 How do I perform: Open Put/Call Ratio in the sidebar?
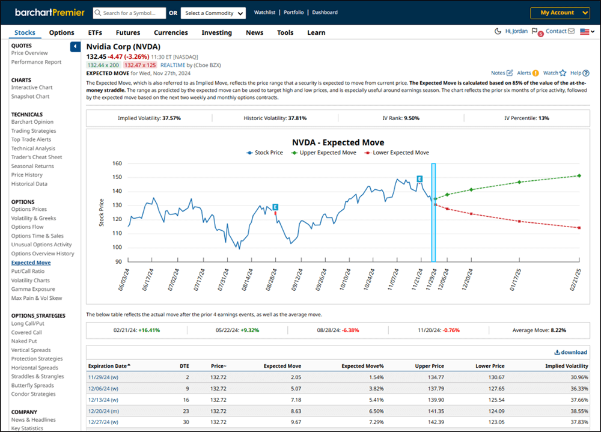[28, 271]
